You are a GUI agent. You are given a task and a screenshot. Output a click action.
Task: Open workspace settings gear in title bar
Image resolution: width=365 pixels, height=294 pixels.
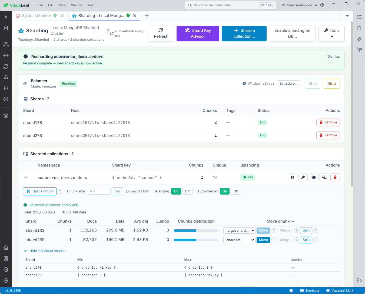coord(322,5)
